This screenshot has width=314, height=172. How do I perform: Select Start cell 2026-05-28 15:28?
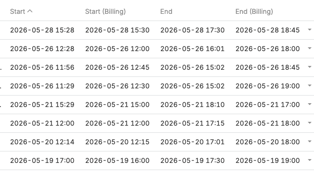tap(42, 30)
